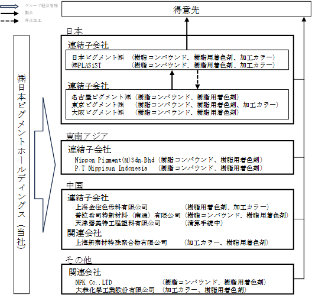Click the vertical ㈱日本ピグメントホールディングス box
The width and height of the screenshot is (312, 298).
click(x=21, y=164)
